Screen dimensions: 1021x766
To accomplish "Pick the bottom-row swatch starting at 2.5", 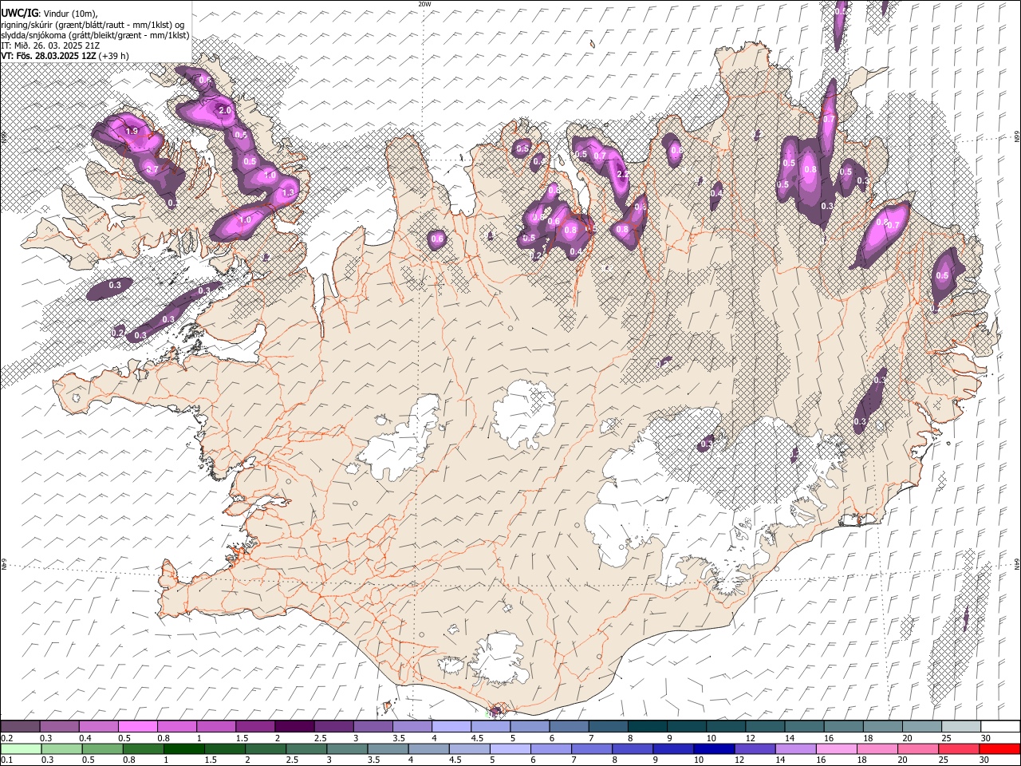I will tap(306, 748).
